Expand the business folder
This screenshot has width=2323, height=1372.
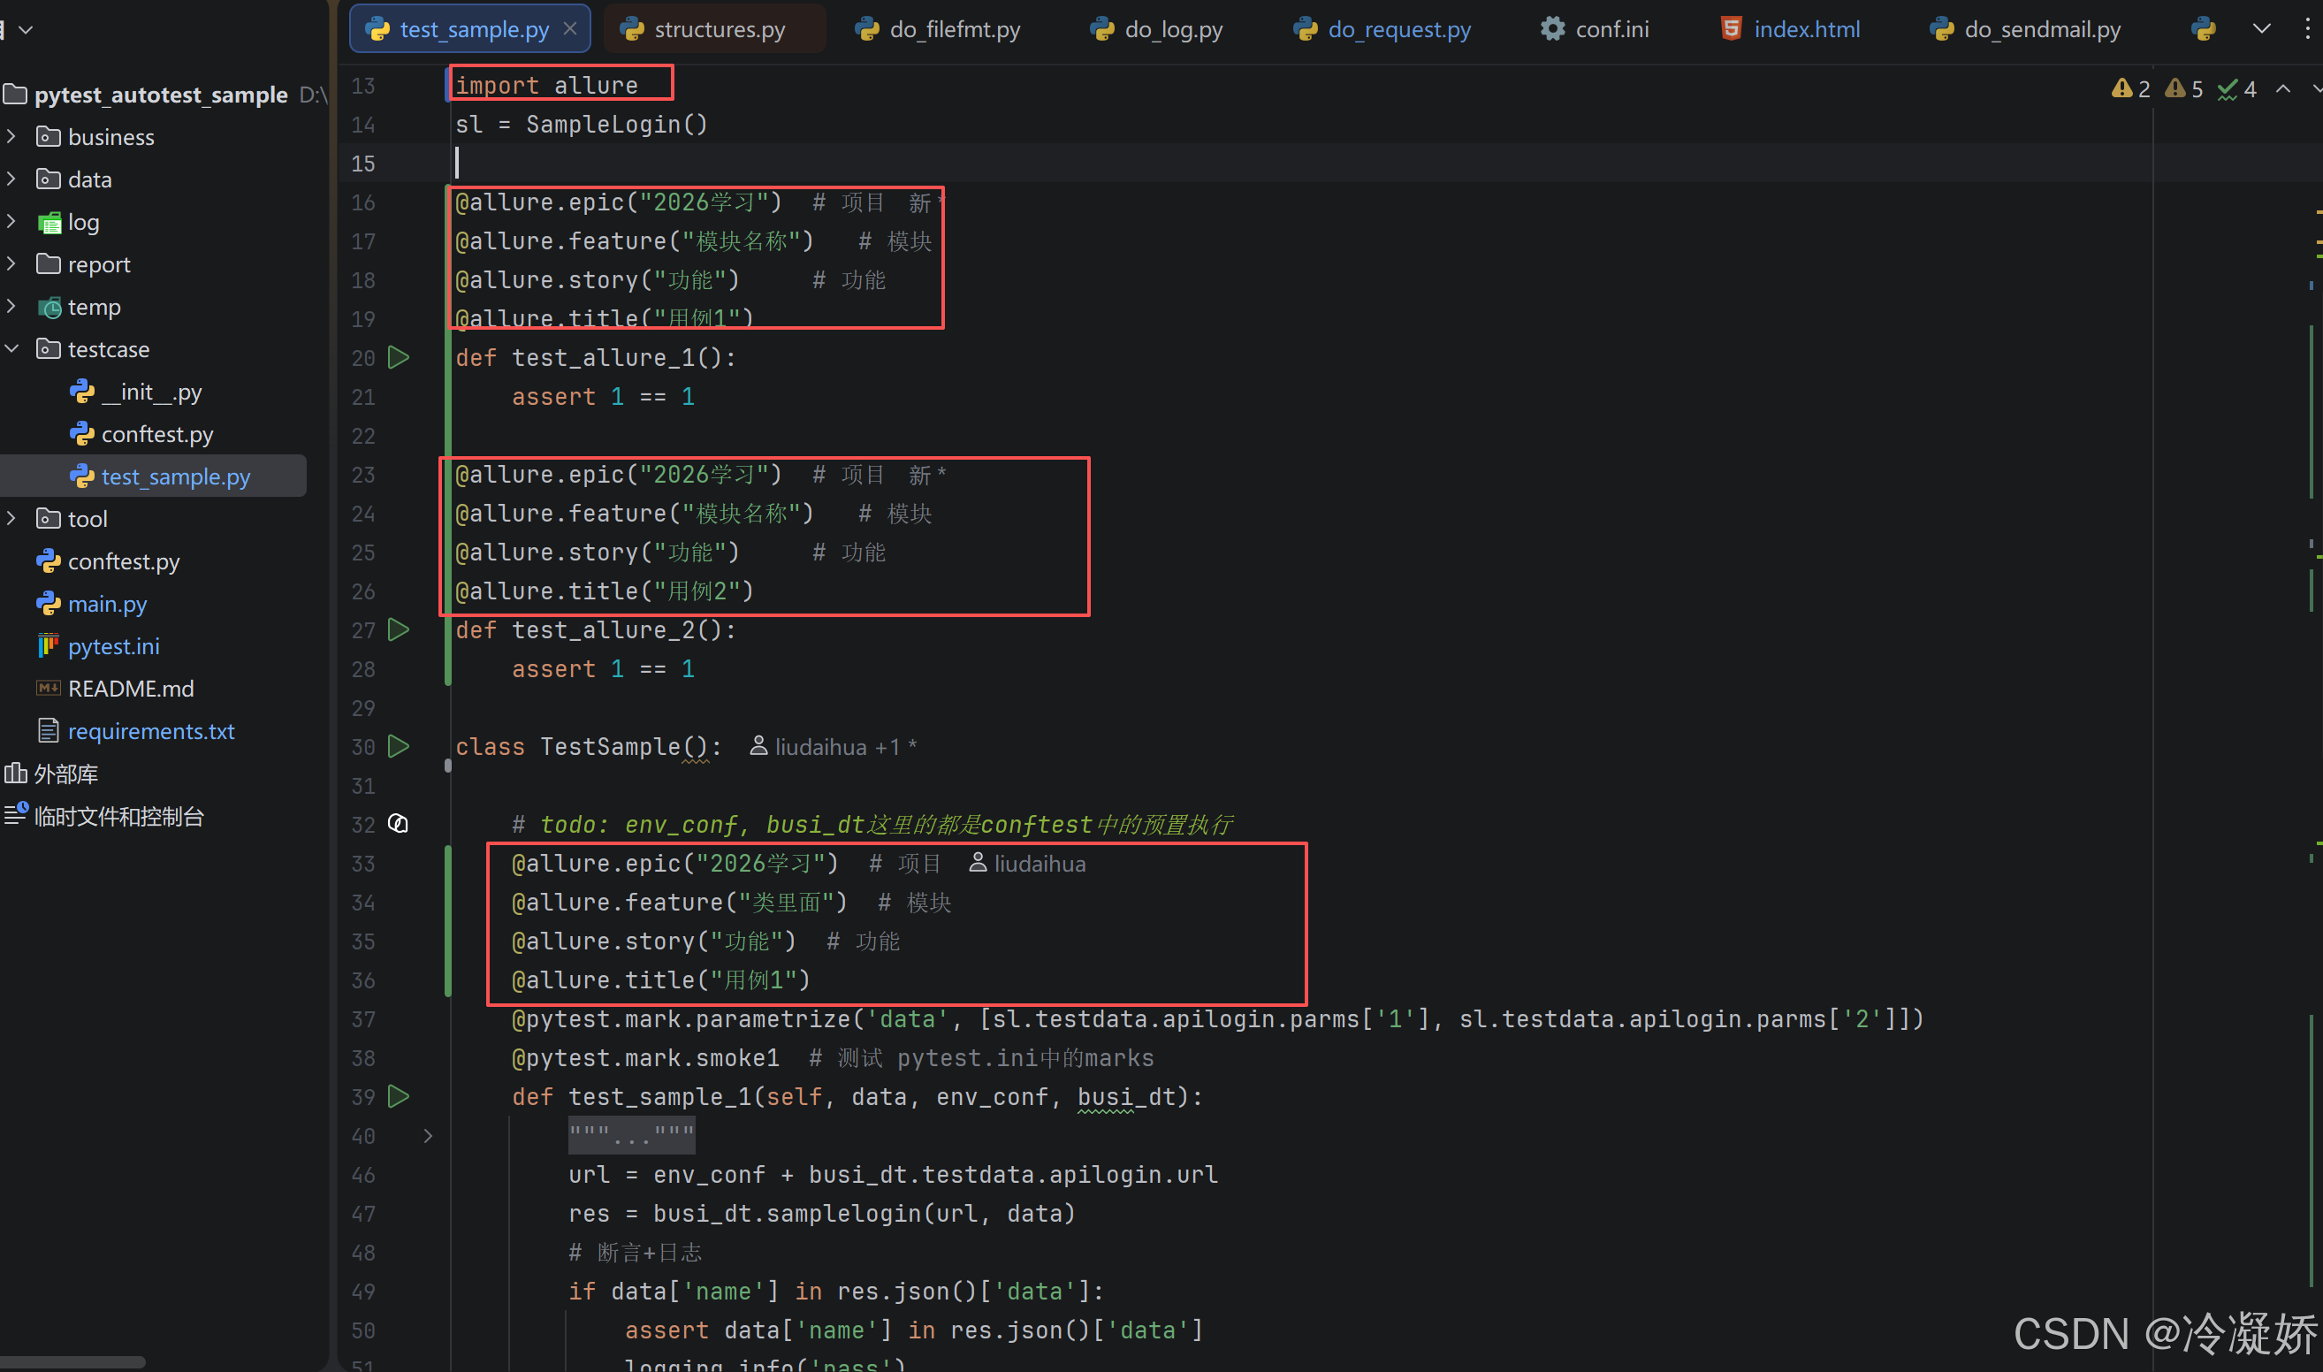[11, 137]
